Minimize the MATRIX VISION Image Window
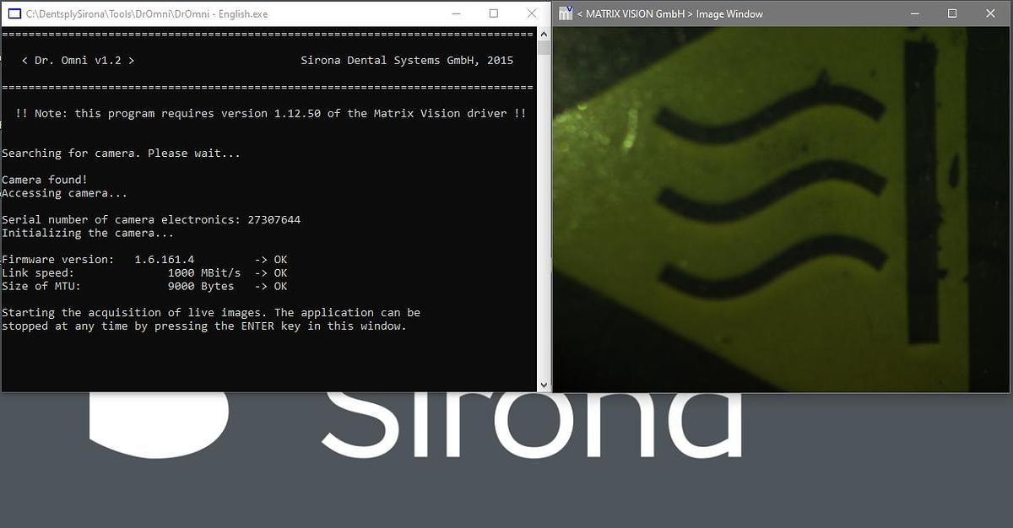This screenshot has height=528, width=1013. [x=914, y=13]
